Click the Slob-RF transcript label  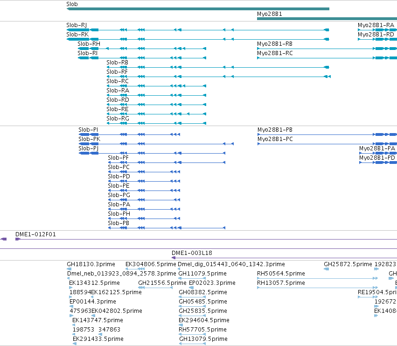click(x=117, y=72)
